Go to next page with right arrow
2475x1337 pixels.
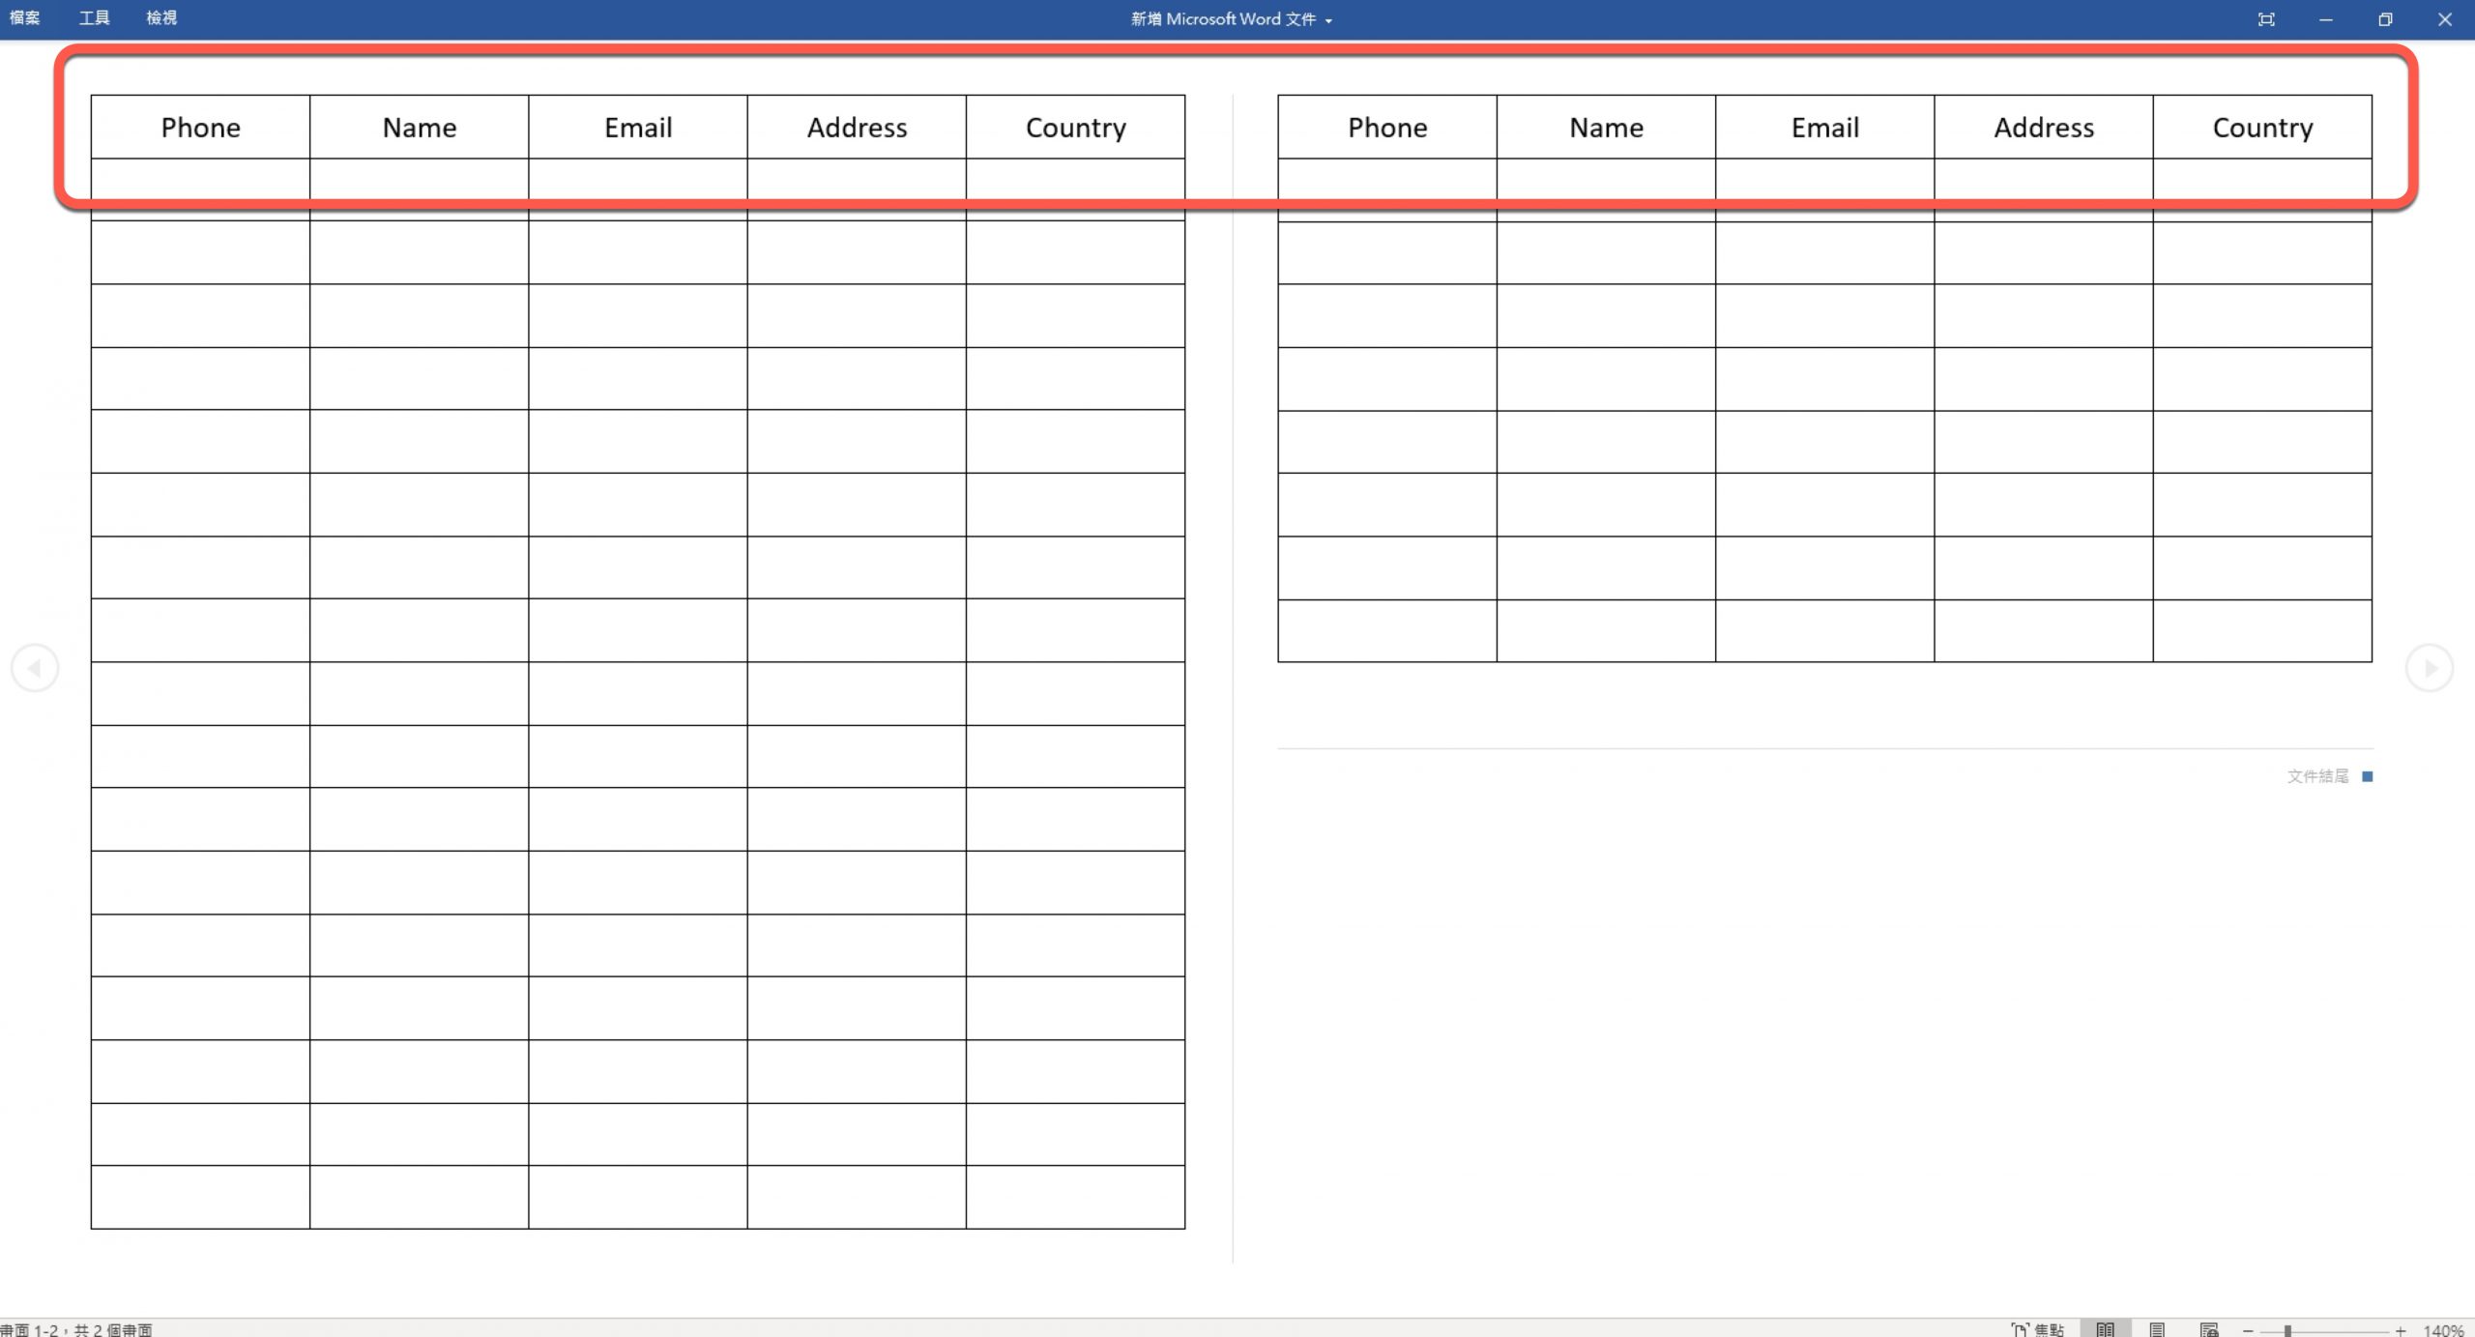pos(2429,668)
